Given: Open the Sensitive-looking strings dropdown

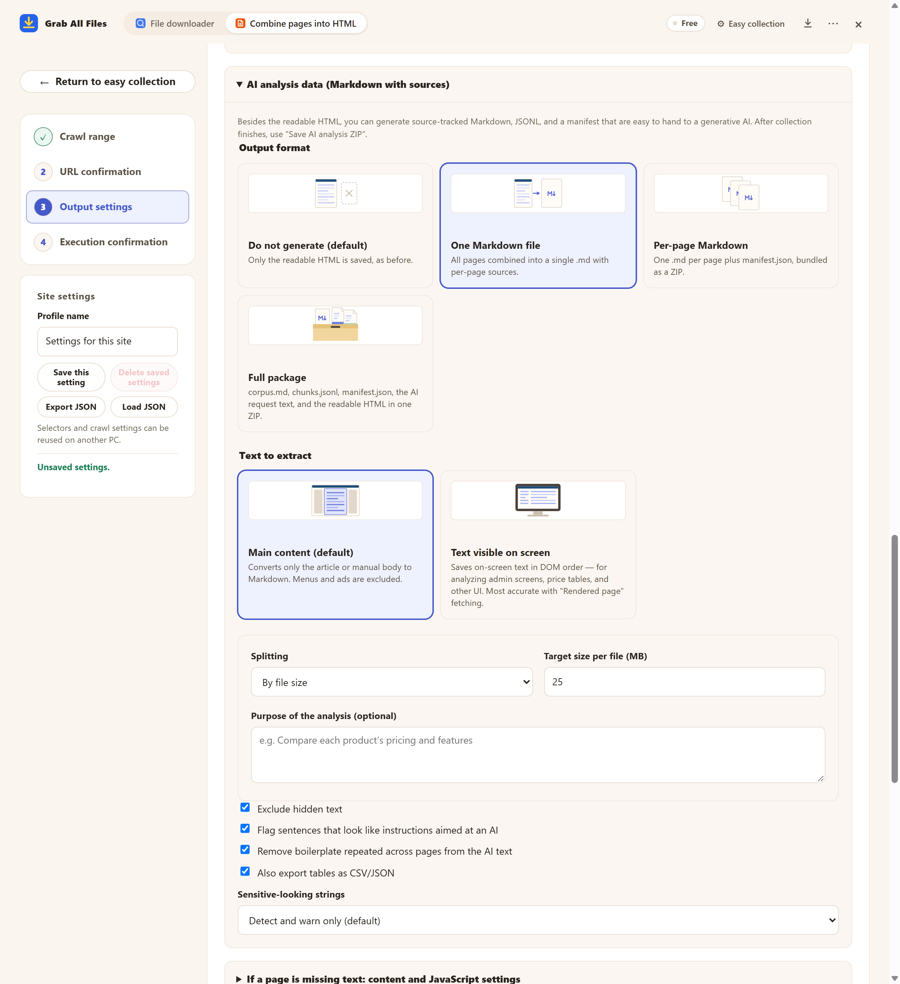Looking at the screenshot, I should point(538,920).
